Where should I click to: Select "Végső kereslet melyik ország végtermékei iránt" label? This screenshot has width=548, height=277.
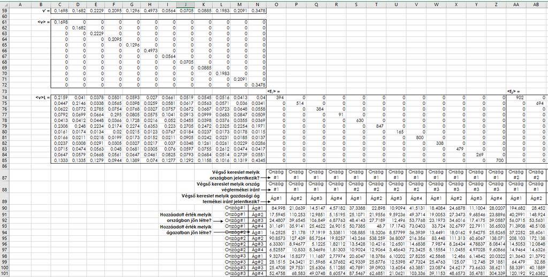[228, 186]
